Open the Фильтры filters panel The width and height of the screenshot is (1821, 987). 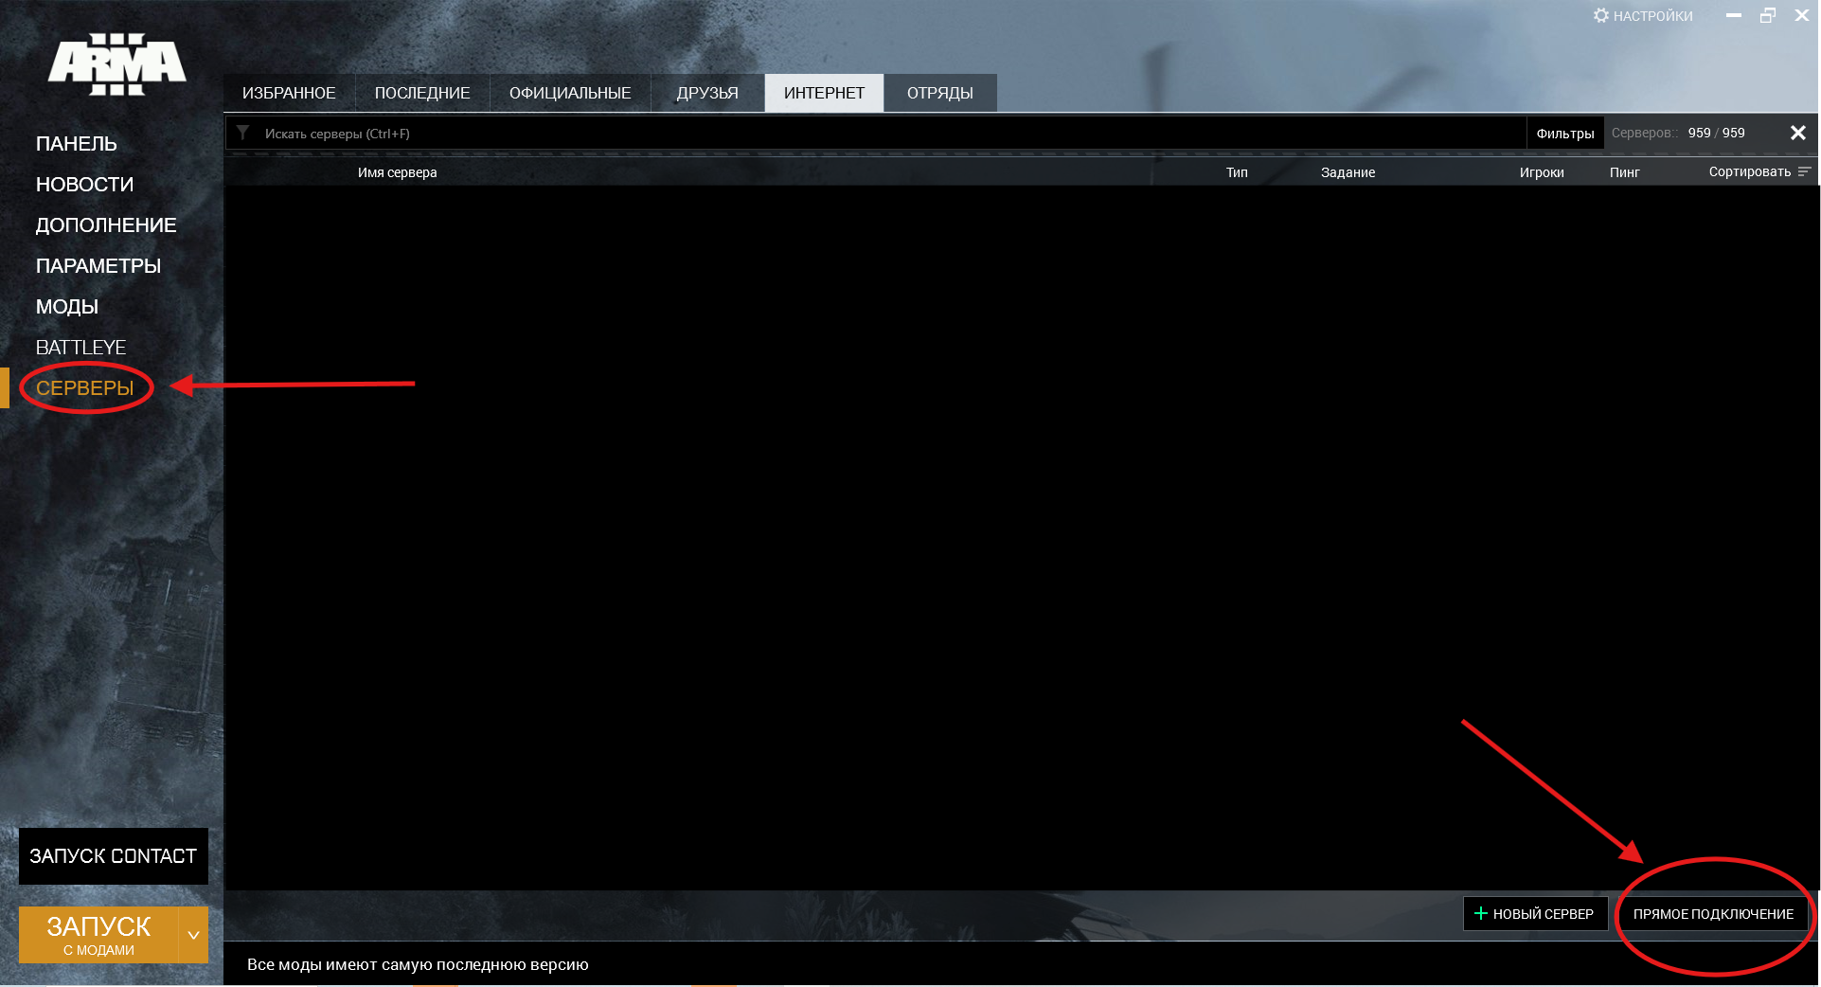pyautogui.click(x=1564, y=134)
